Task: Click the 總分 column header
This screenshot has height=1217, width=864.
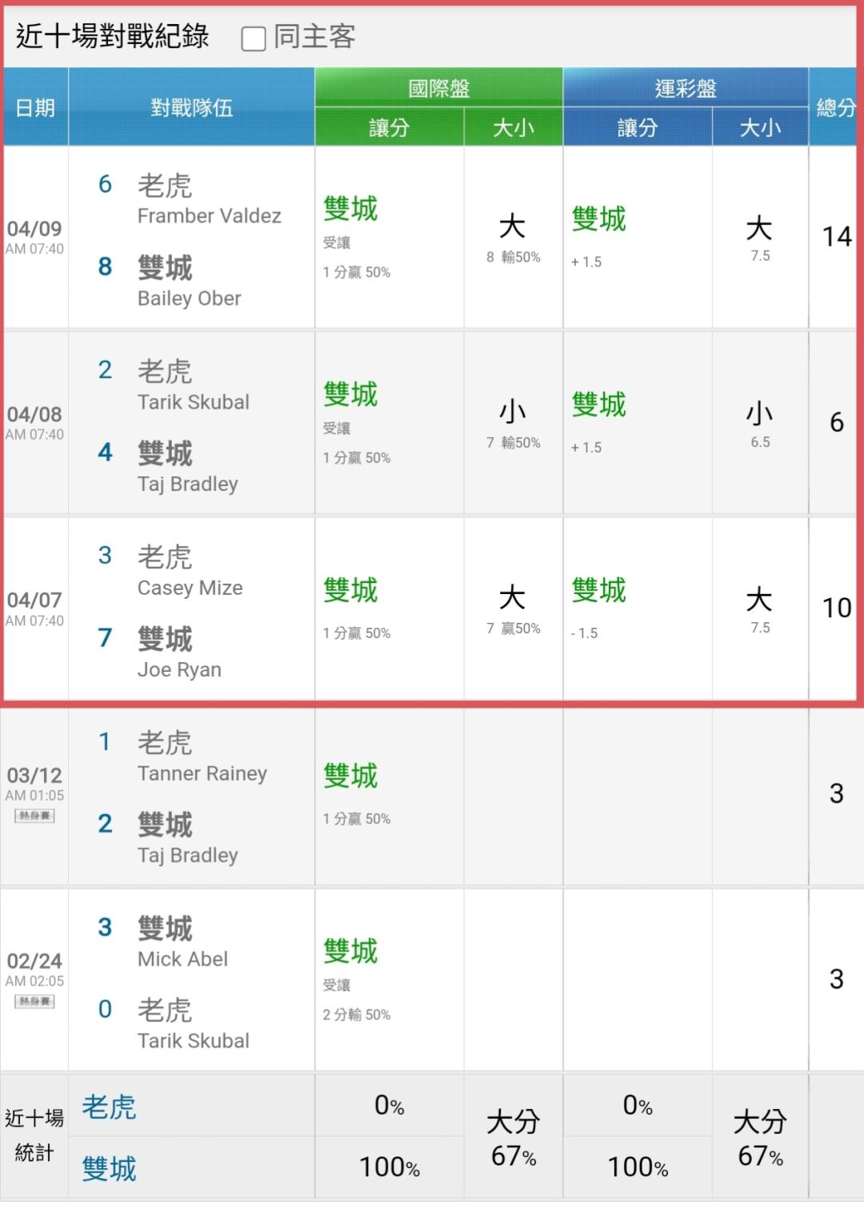Action: pyautogui.click(x=835, y=107)
